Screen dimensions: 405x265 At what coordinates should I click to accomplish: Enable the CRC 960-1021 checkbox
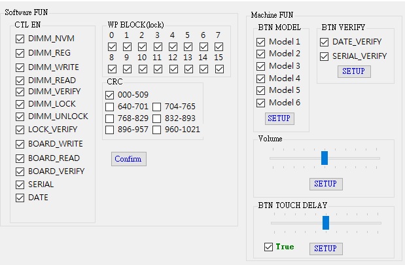[x=157, y=130]
